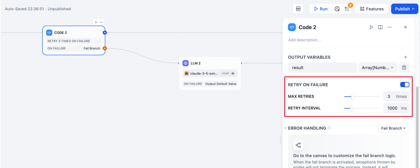Run the workflow
Screen dimensions: 420x168
[x=321, y=9]
